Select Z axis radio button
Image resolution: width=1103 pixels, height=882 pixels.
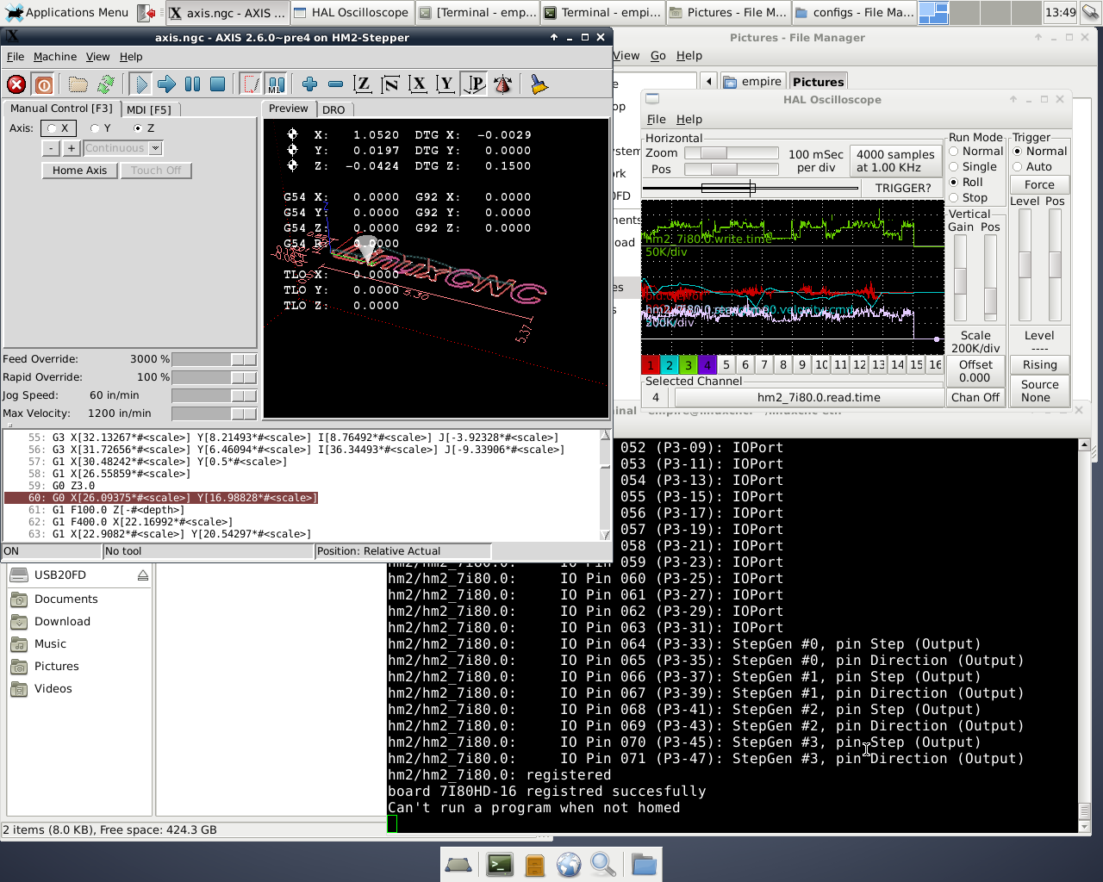(x=144, y=128)
